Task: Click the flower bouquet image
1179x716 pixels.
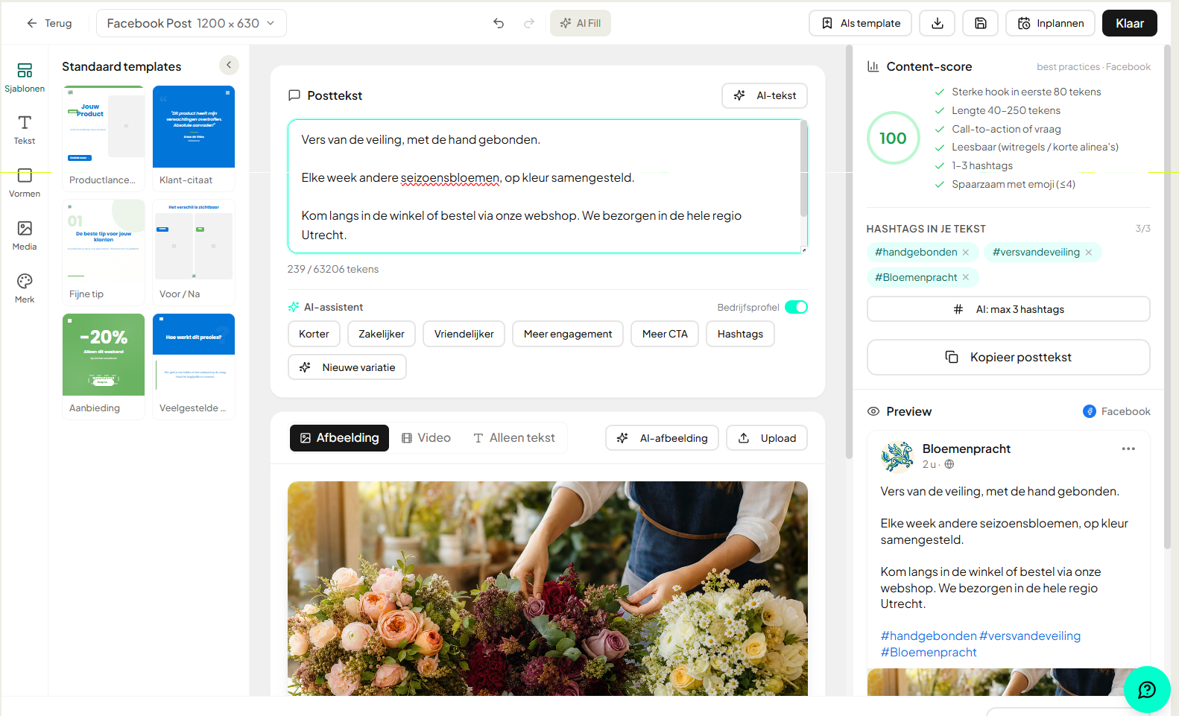Action: tap(548, 589)
